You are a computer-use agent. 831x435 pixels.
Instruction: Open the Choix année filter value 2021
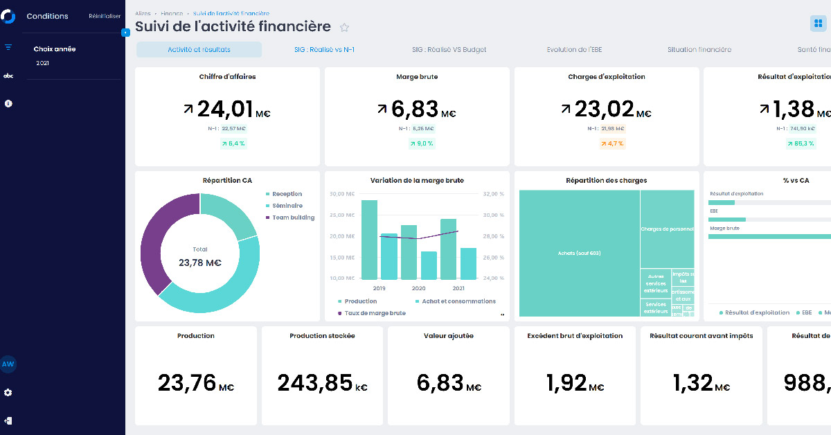point(43,63)
